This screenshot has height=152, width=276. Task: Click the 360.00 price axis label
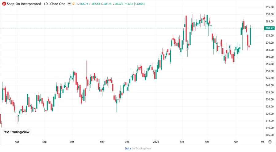270,57
